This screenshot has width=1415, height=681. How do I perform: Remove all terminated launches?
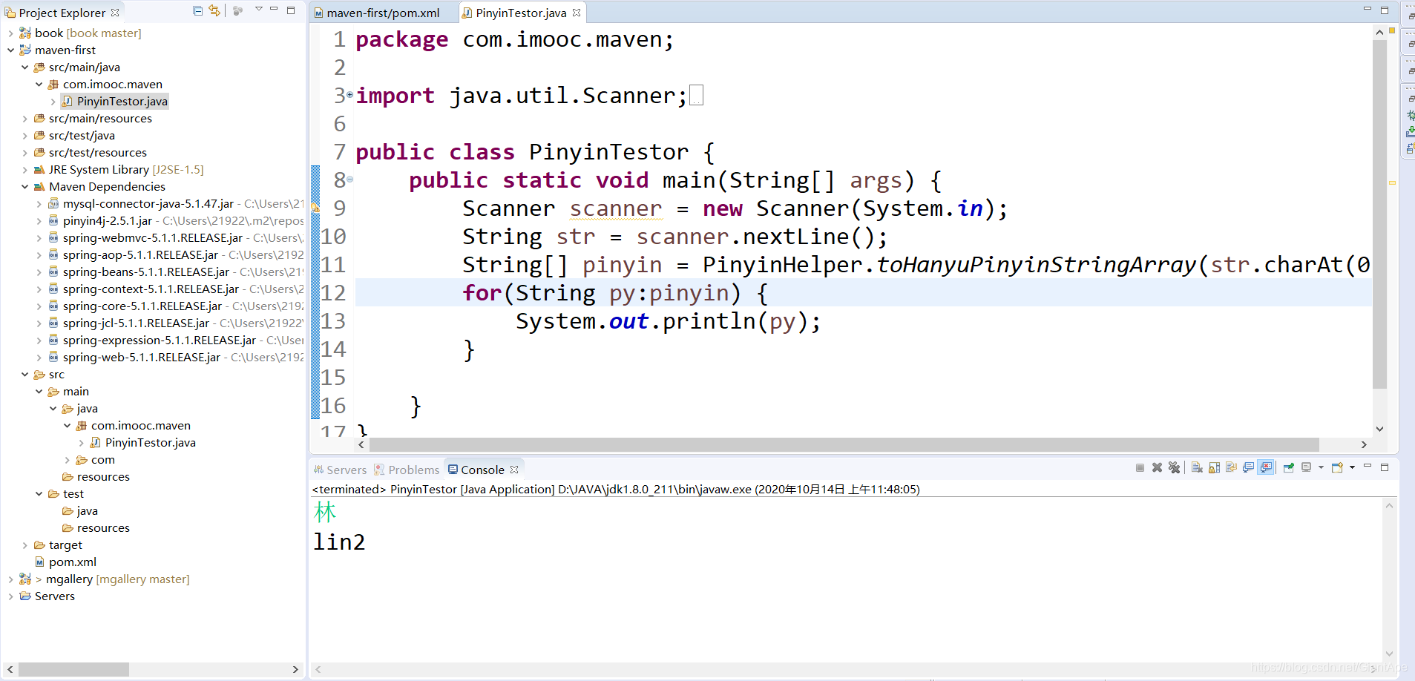click(1174, 467)
